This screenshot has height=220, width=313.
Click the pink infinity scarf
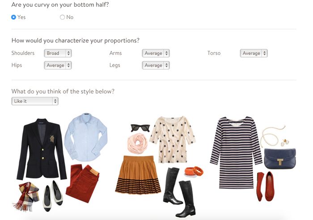tap(137, 144)
